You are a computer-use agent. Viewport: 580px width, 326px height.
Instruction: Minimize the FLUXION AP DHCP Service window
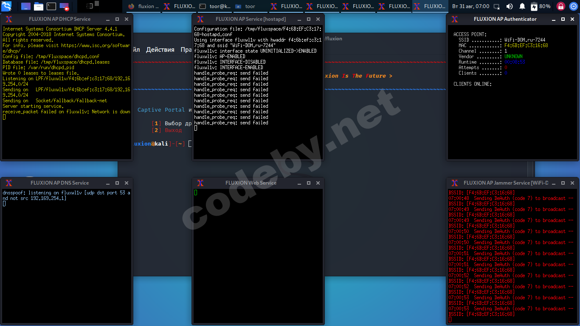click(108, 20)
